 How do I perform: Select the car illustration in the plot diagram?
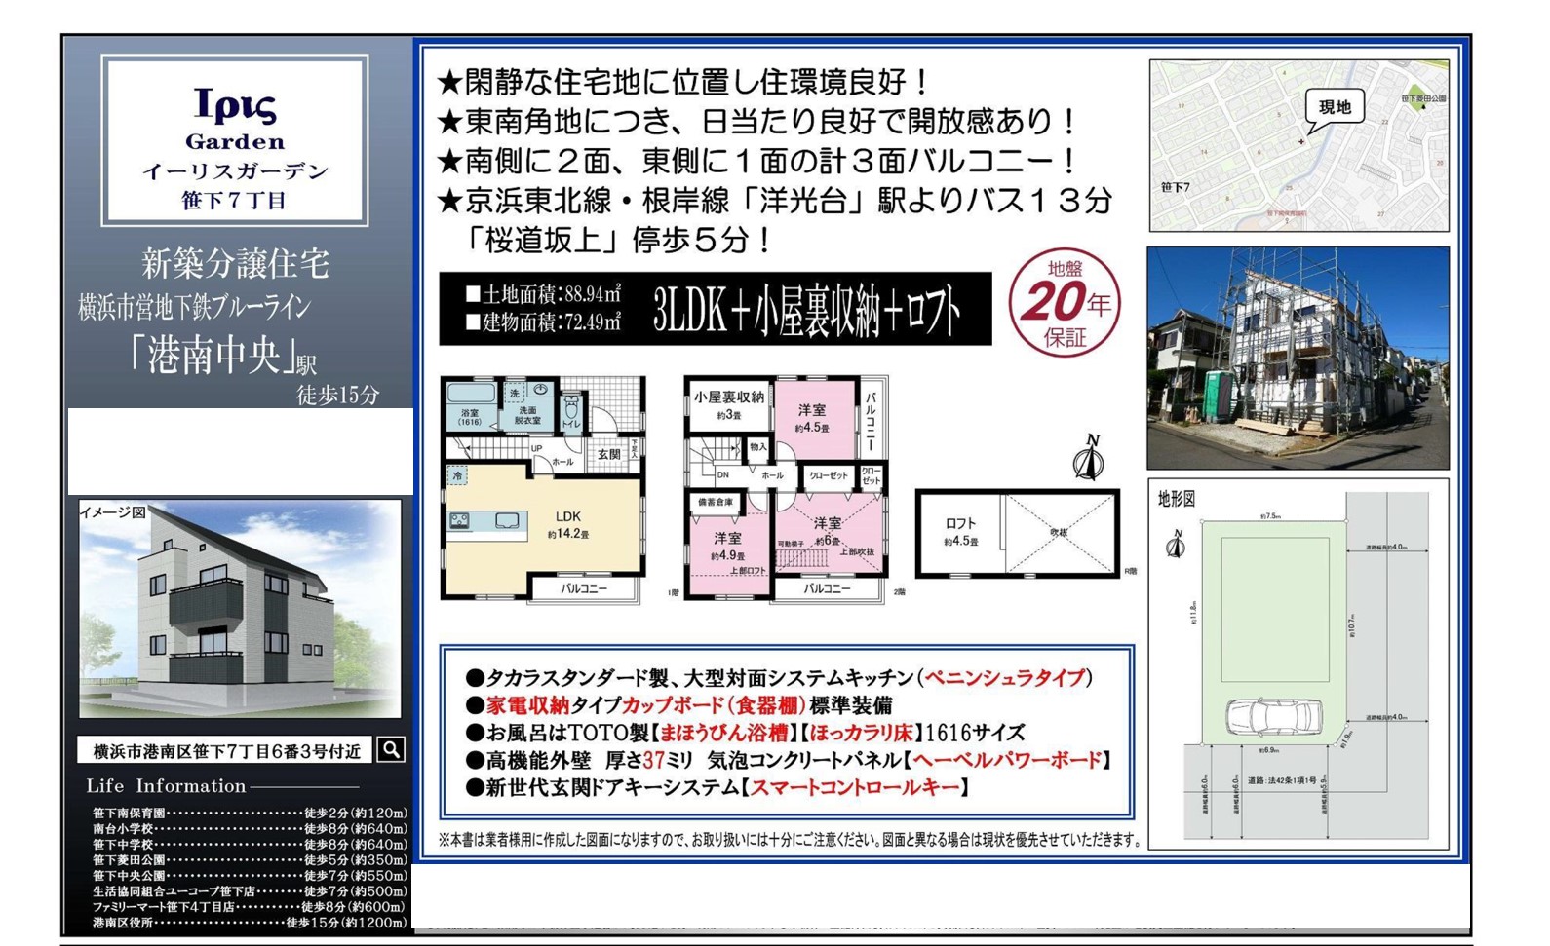pyautogui.click(x=1272, y=717)
